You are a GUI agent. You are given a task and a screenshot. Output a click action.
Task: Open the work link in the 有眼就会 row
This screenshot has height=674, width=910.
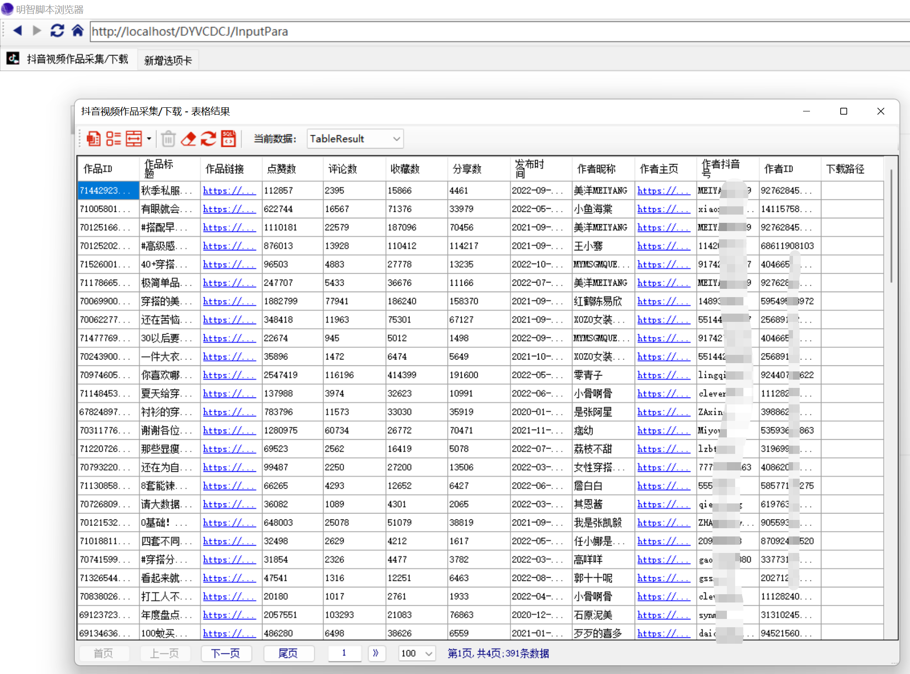pyautogui.click(x=229, y=209)
